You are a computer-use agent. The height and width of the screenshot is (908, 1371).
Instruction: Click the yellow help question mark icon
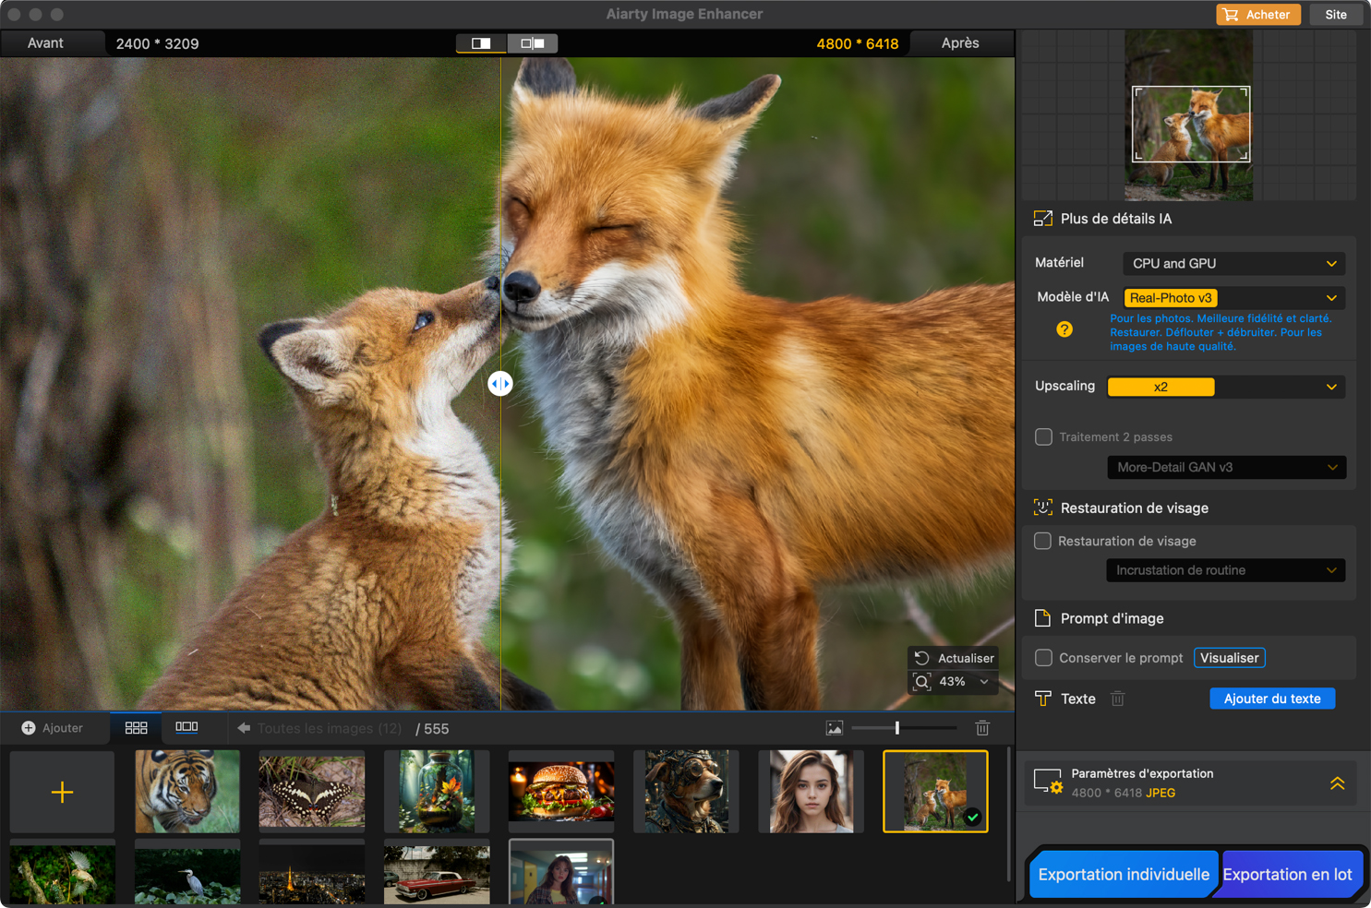(x=1064, y=329)
